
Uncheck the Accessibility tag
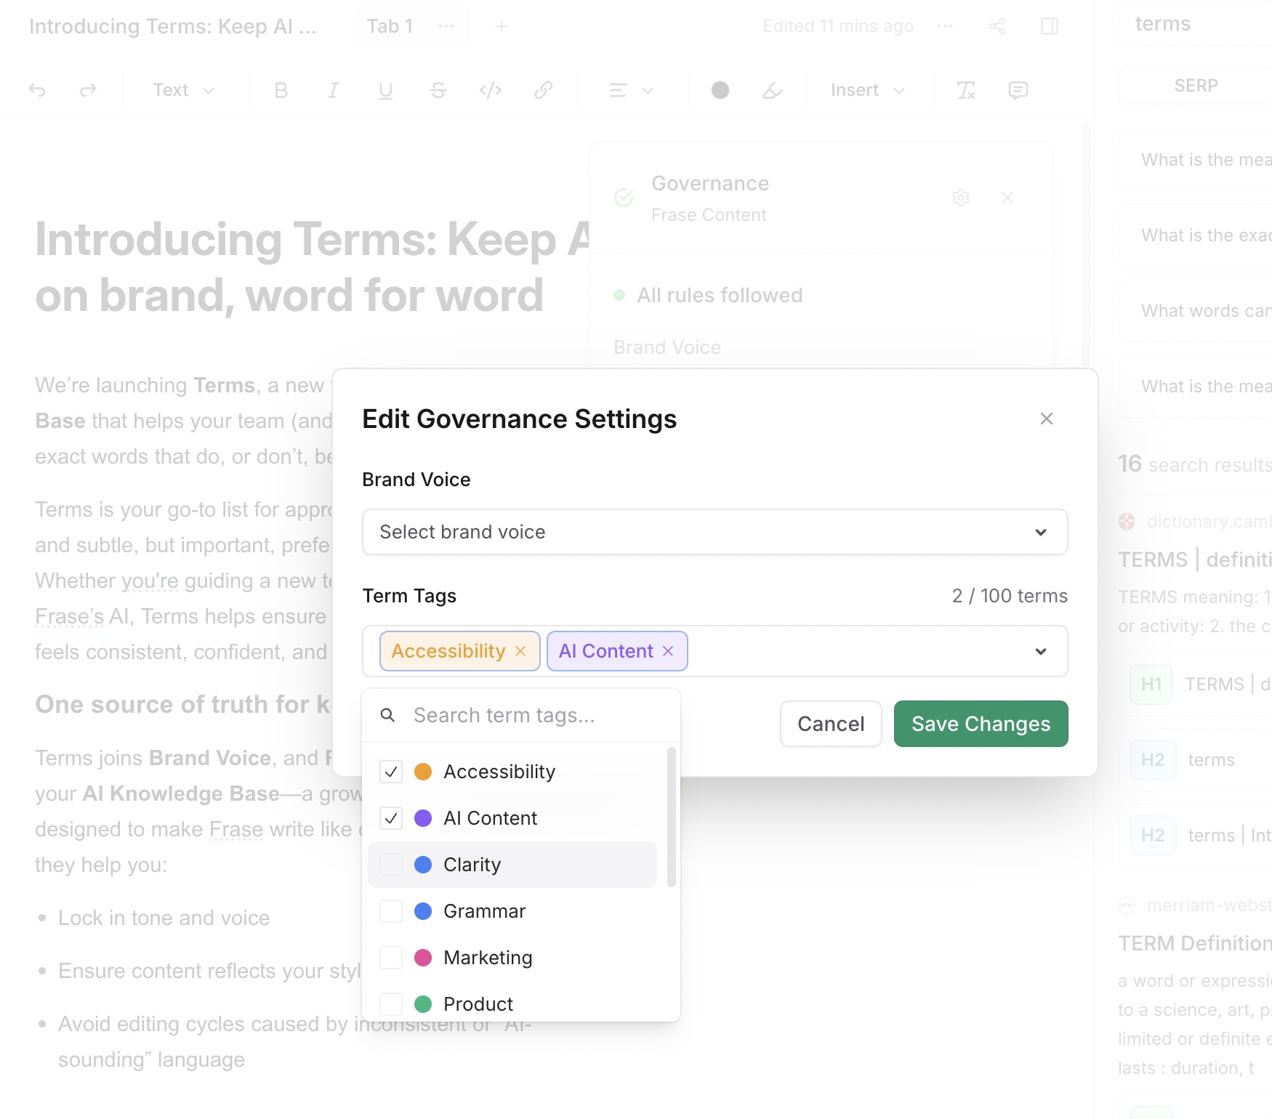(x=391, y=772)
